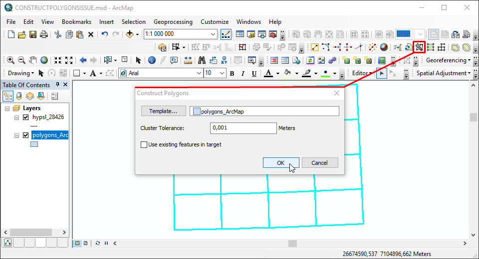
Task: Open the Find binoculars tool
Action: 202,60
